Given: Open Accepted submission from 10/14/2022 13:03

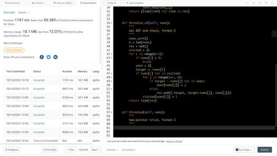Looking at the screenshot, I should pyautogui.click(x=39, y=115).
